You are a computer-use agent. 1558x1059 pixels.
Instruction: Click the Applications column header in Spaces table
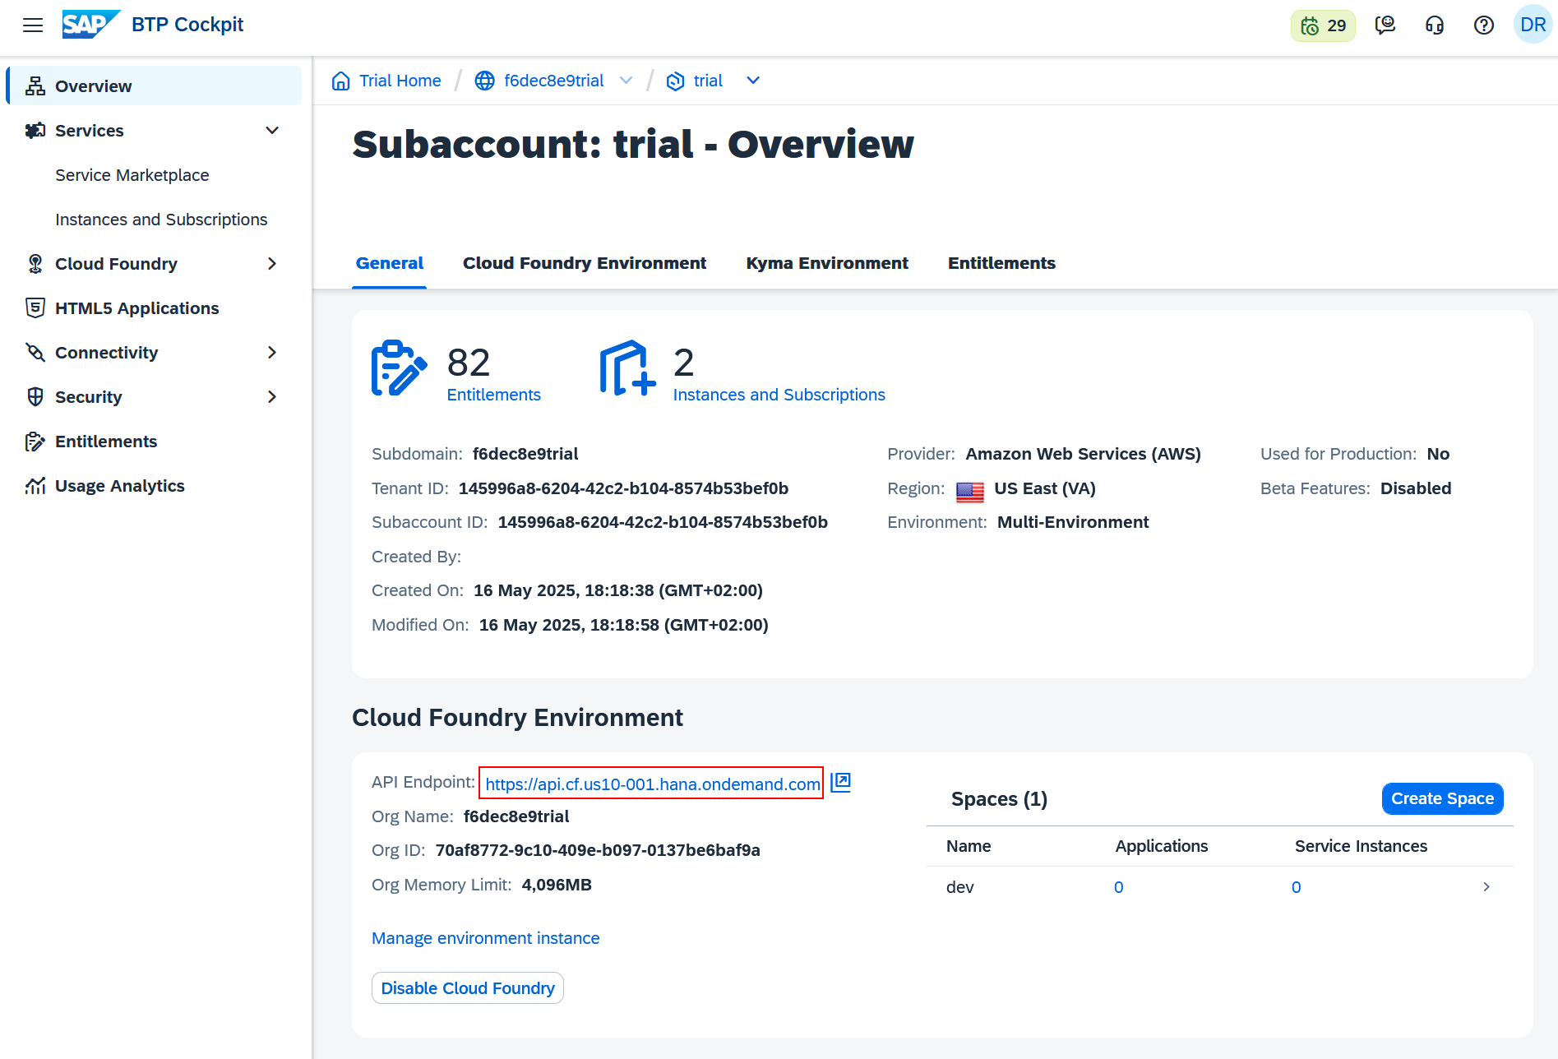coord(1162,846)
